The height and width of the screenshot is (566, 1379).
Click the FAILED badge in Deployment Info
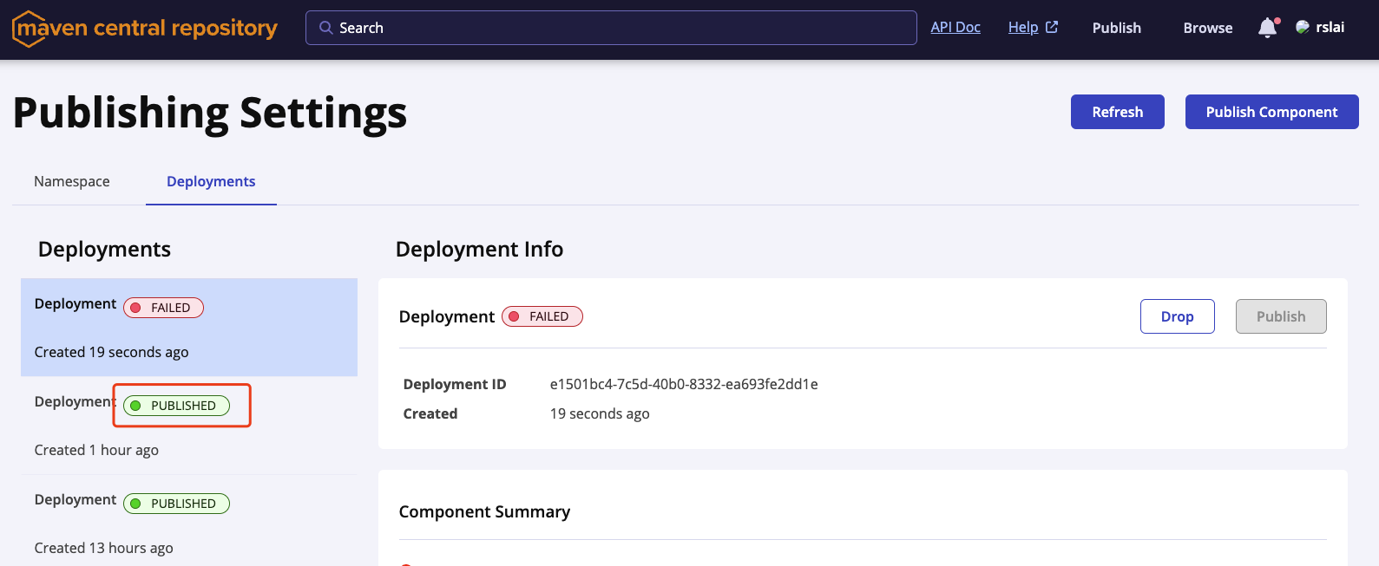pyautogui.click(x=542, y=316)
